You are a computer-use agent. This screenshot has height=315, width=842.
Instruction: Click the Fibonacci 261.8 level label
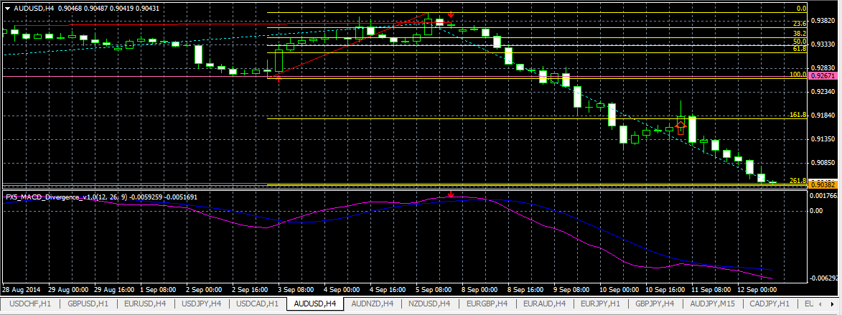pyautogui.click(x=798, y=181)
